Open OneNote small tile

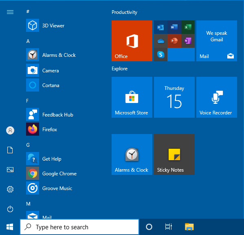[188, 41]
